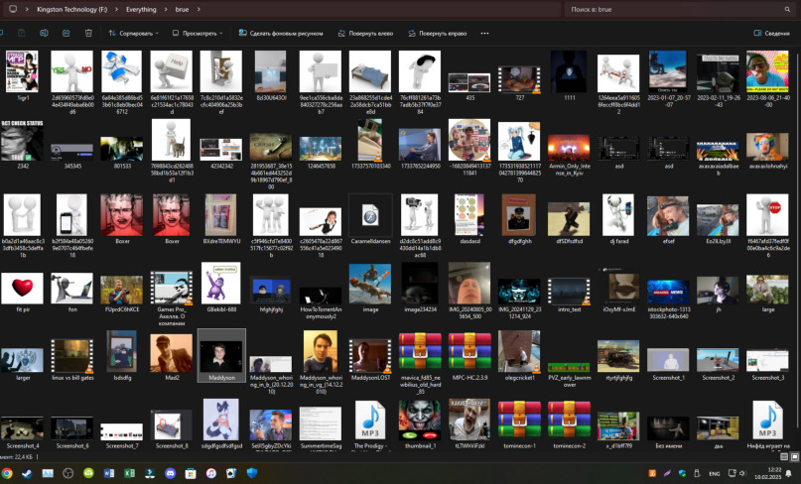
Task: Select the file named 1111
Action: coord(569,75)
